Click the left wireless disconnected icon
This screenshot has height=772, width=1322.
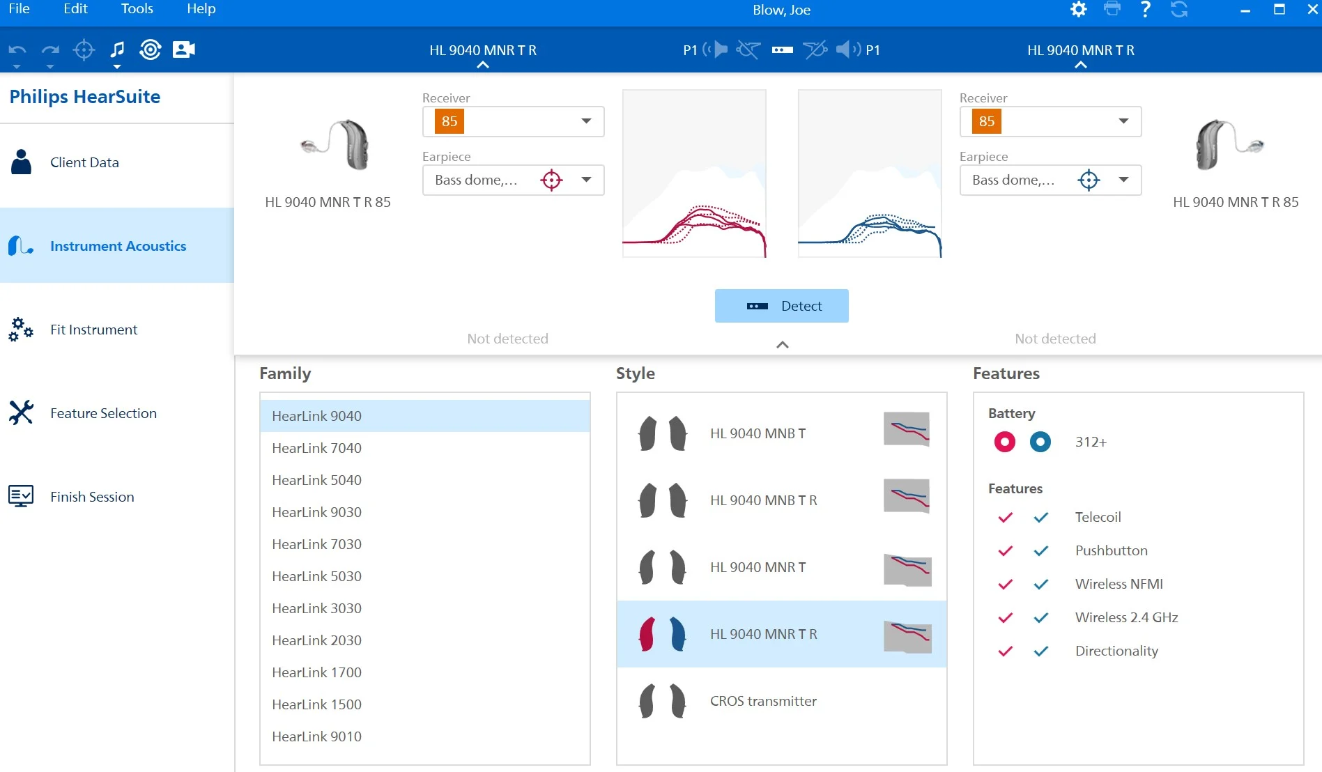point(748,49)
